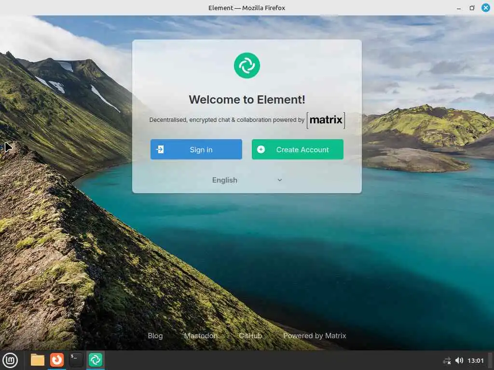Viewport: 494px width, 370px height.
Task: Open the Blog footer link
Action: (155, 336)
